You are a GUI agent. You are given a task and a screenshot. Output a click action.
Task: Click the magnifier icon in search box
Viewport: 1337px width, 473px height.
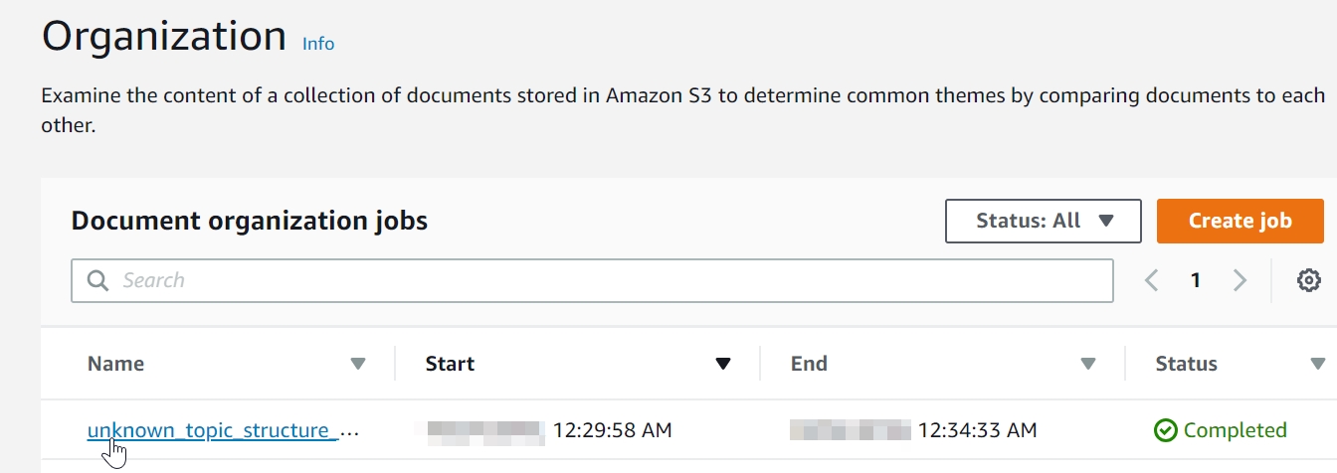[x=97, y=281]
